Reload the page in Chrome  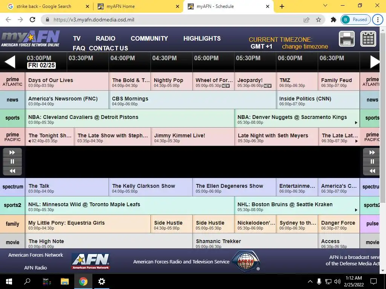(32, 20)
